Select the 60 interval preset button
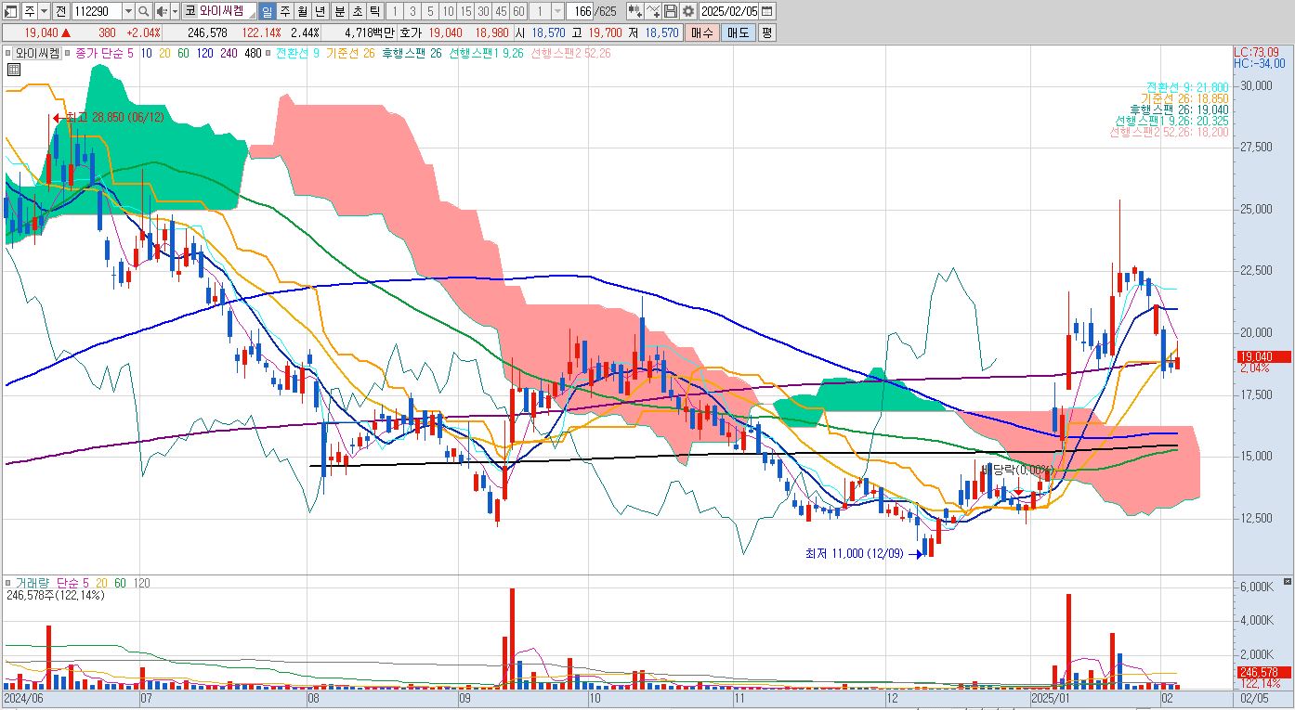Image resolution: width=1295 pixels, height=710 pixels. (518, 11)
